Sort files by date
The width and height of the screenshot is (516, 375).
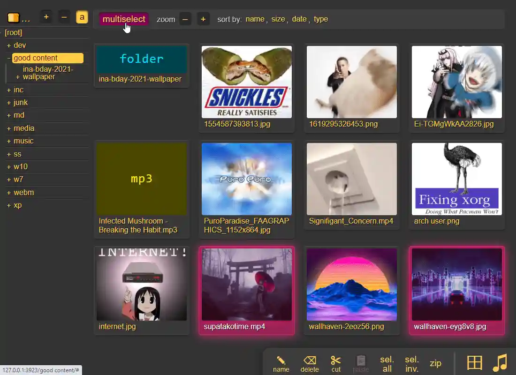point(299,19)
